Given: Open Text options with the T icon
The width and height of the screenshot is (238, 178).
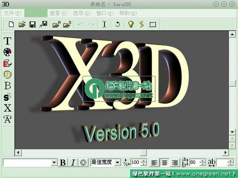Looking at the screenshot, I should 7,41.
